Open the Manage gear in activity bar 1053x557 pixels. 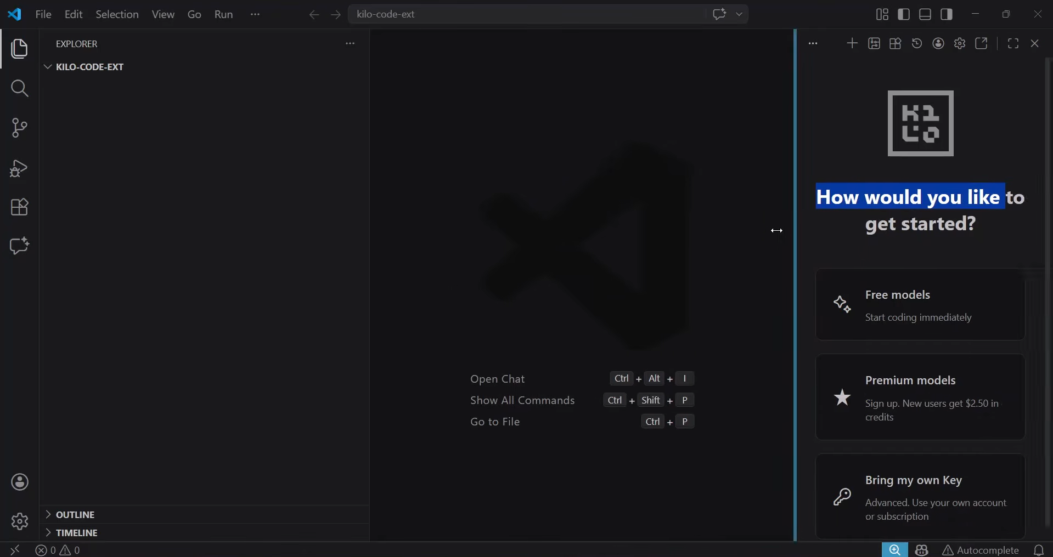pos(20,521)
